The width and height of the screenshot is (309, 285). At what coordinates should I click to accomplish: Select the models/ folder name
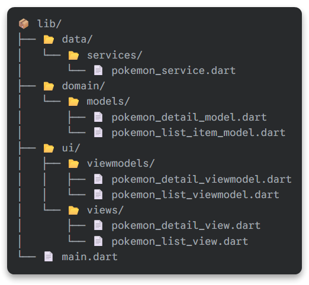point(108,102)
